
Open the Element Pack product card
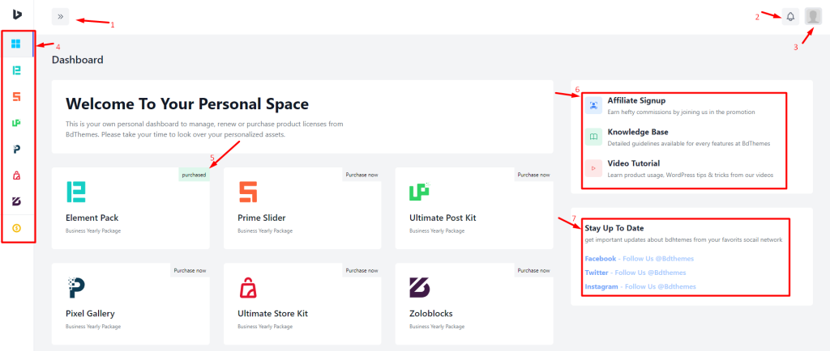(130, 208)
